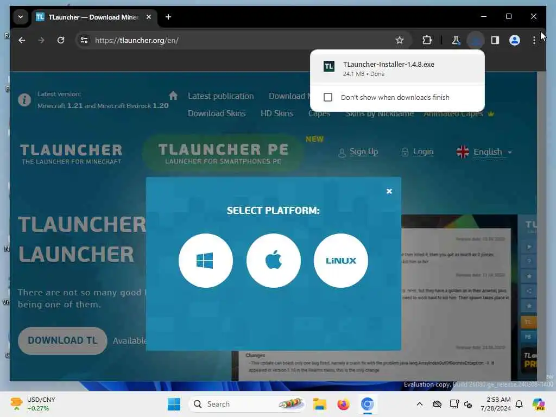Screen dimensions: 556x417
Task: Click the Sign Up link
Action: click(363, 152)
